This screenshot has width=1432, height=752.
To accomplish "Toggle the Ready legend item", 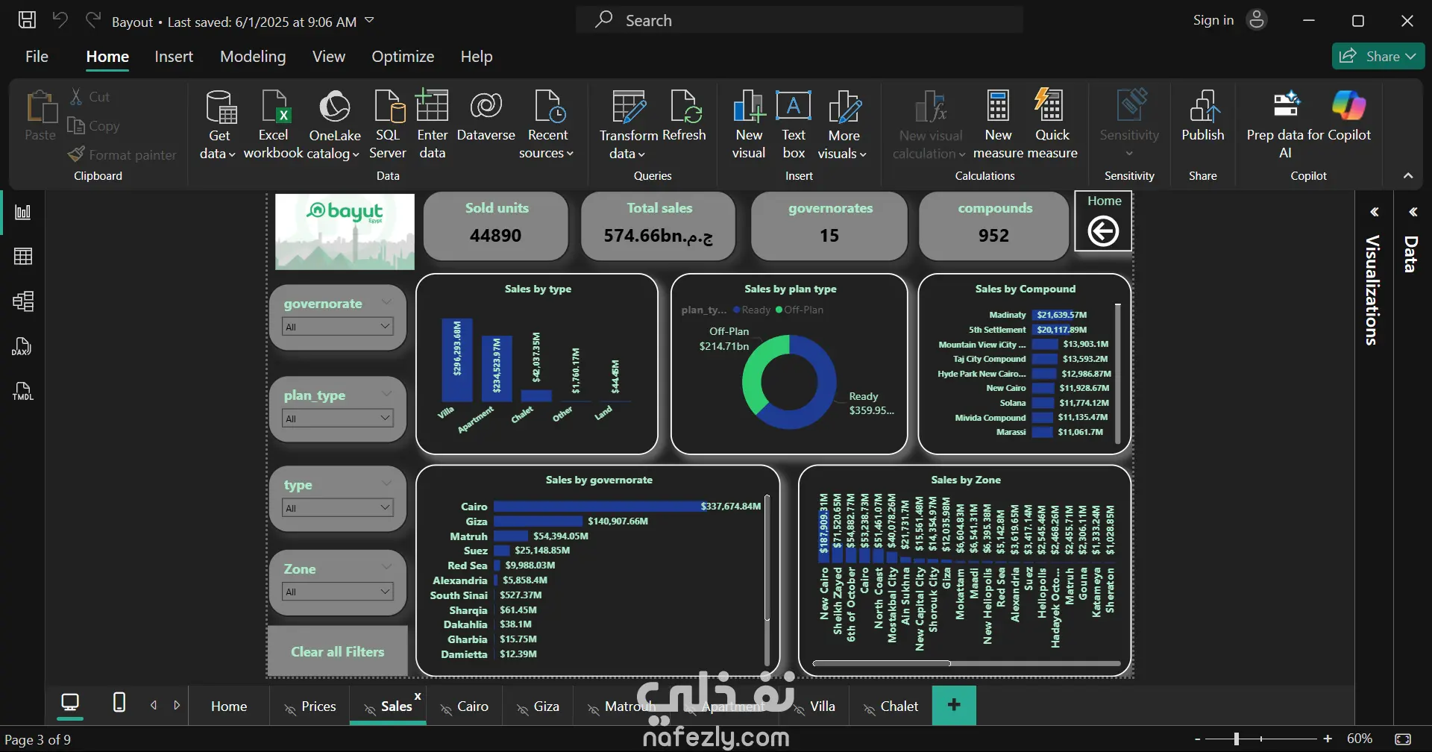I will (752, 310).
